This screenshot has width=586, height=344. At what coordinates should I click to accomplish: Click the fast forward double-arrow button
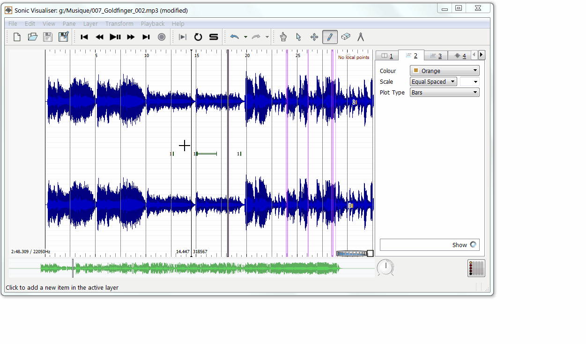(x=131, y=37)
